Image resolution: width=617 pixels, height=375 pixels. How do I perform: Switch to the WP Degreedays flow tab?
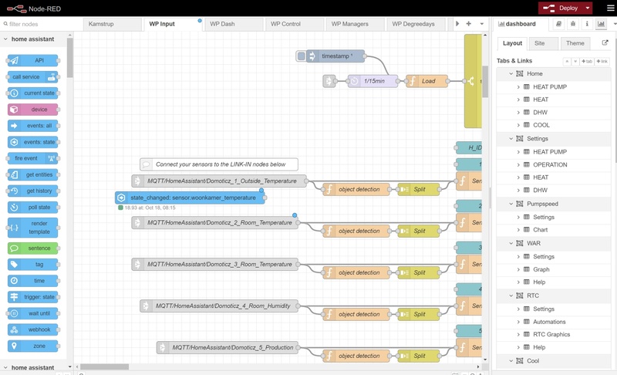416,24
